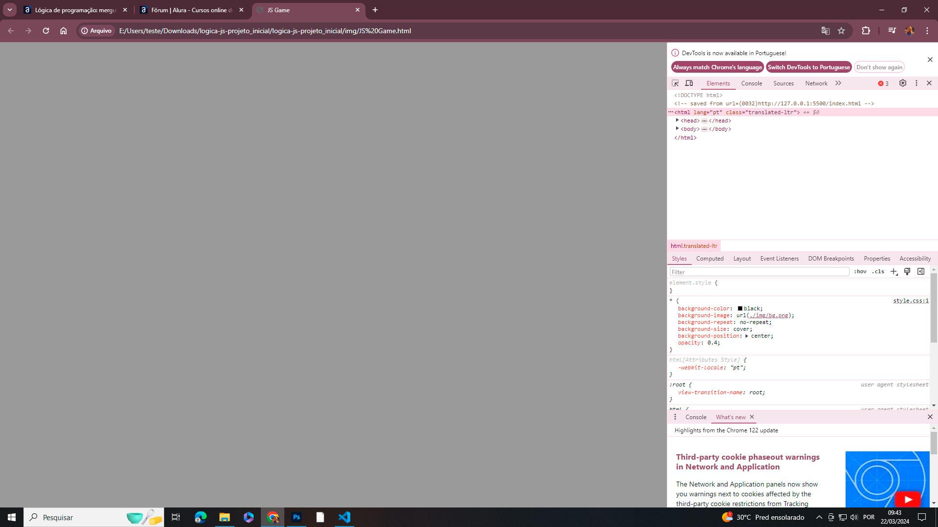Image resolution: width=938 pixels, height=527 pixels.
Task: Close the What's new tab
Action: click(x=752, y=417)
